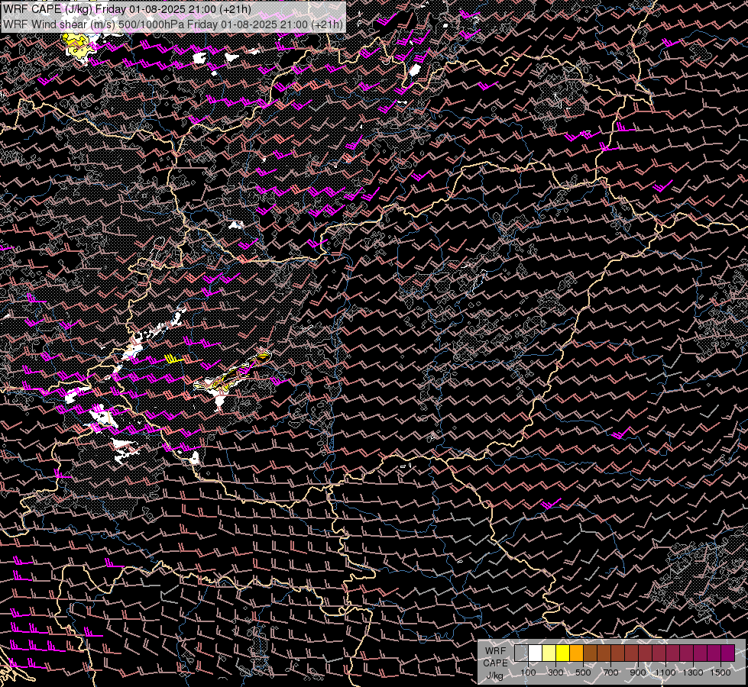Select the bright yellow CAPE legend swatch

562,653
